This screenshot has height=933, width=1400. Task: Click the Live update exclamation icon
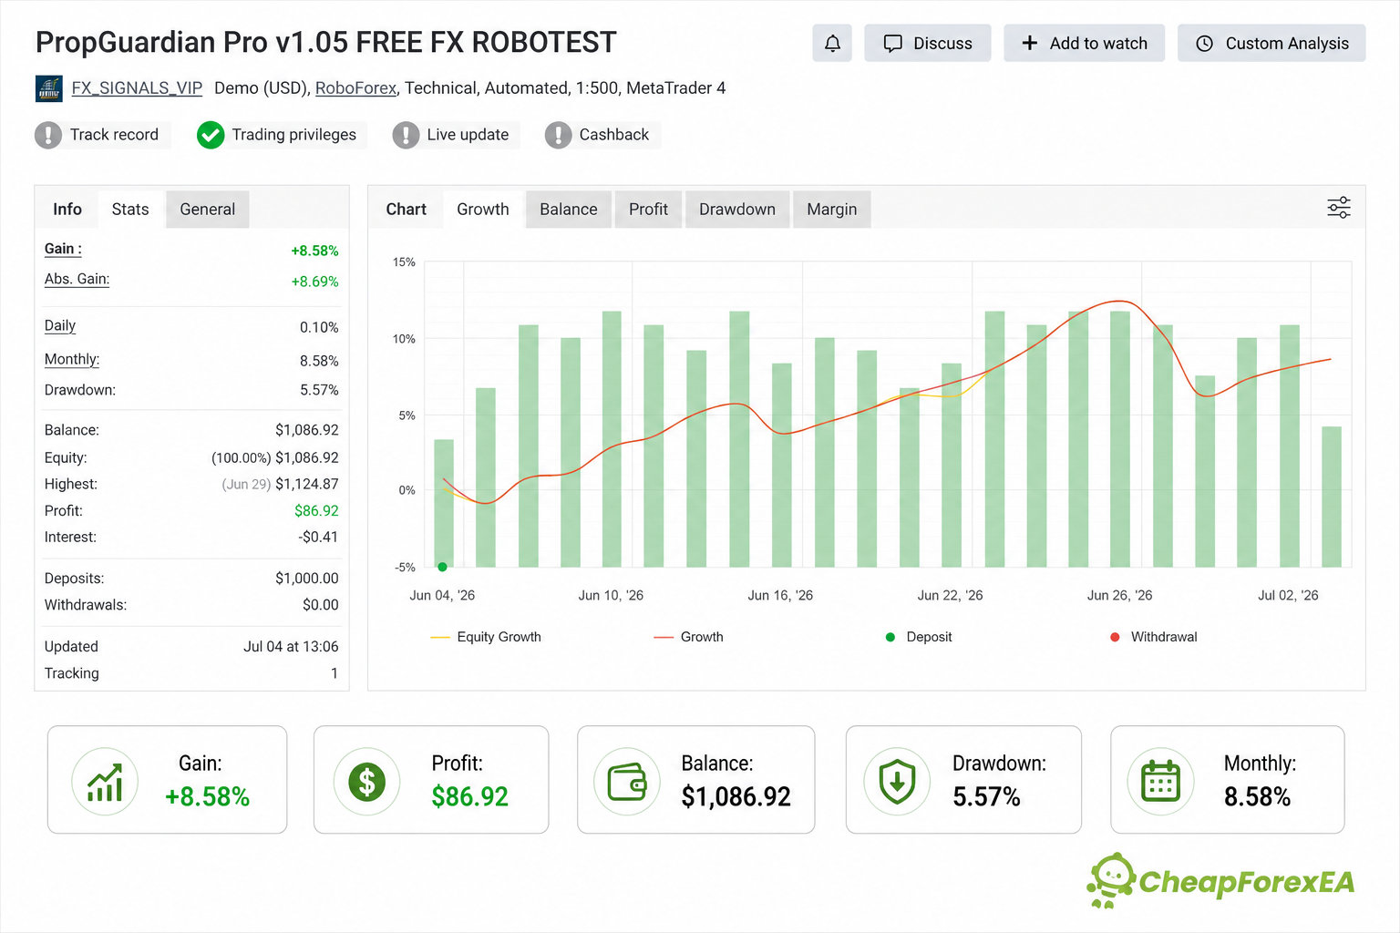406,135
